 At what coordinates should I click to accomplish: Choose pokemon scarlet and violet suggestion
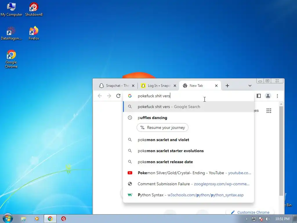click(x=189, y=140)
